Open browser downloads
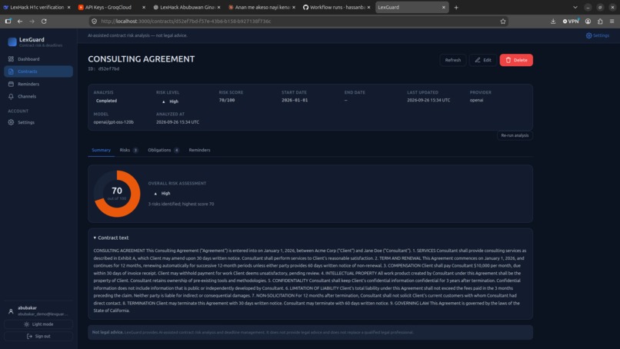 pyautogui.click(x=553, y=22)
